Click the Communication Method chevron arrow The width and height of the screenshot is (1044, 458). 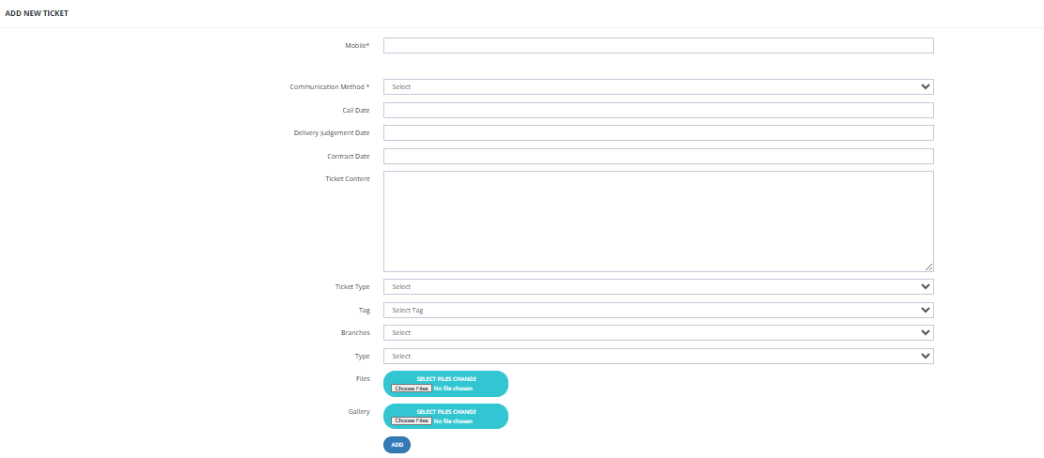925,87
